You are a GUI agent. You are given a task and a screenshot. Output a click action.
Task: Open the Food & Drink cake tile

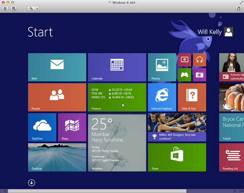[x=231, y=97]
